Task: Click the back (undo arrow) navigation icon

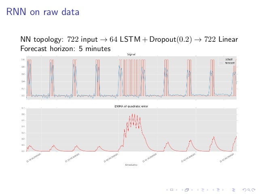Action: 244,190
